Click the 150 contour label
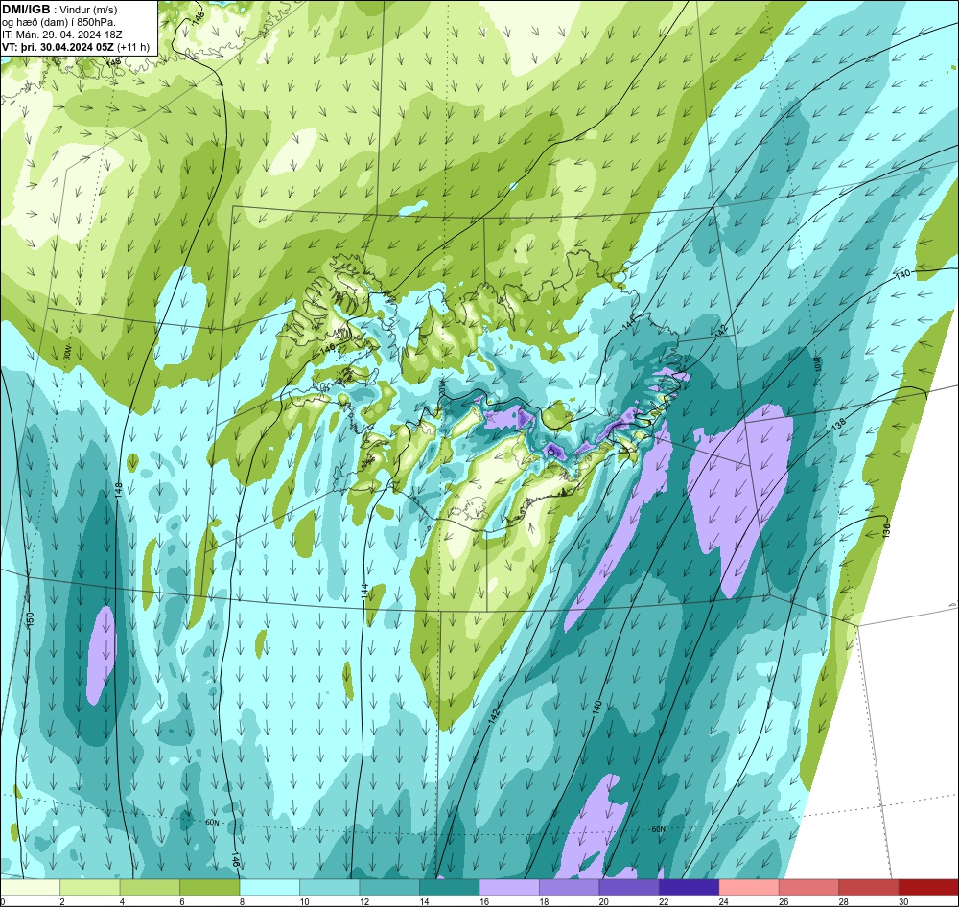This screenshot has height=907, width=959. coord(31,619)
